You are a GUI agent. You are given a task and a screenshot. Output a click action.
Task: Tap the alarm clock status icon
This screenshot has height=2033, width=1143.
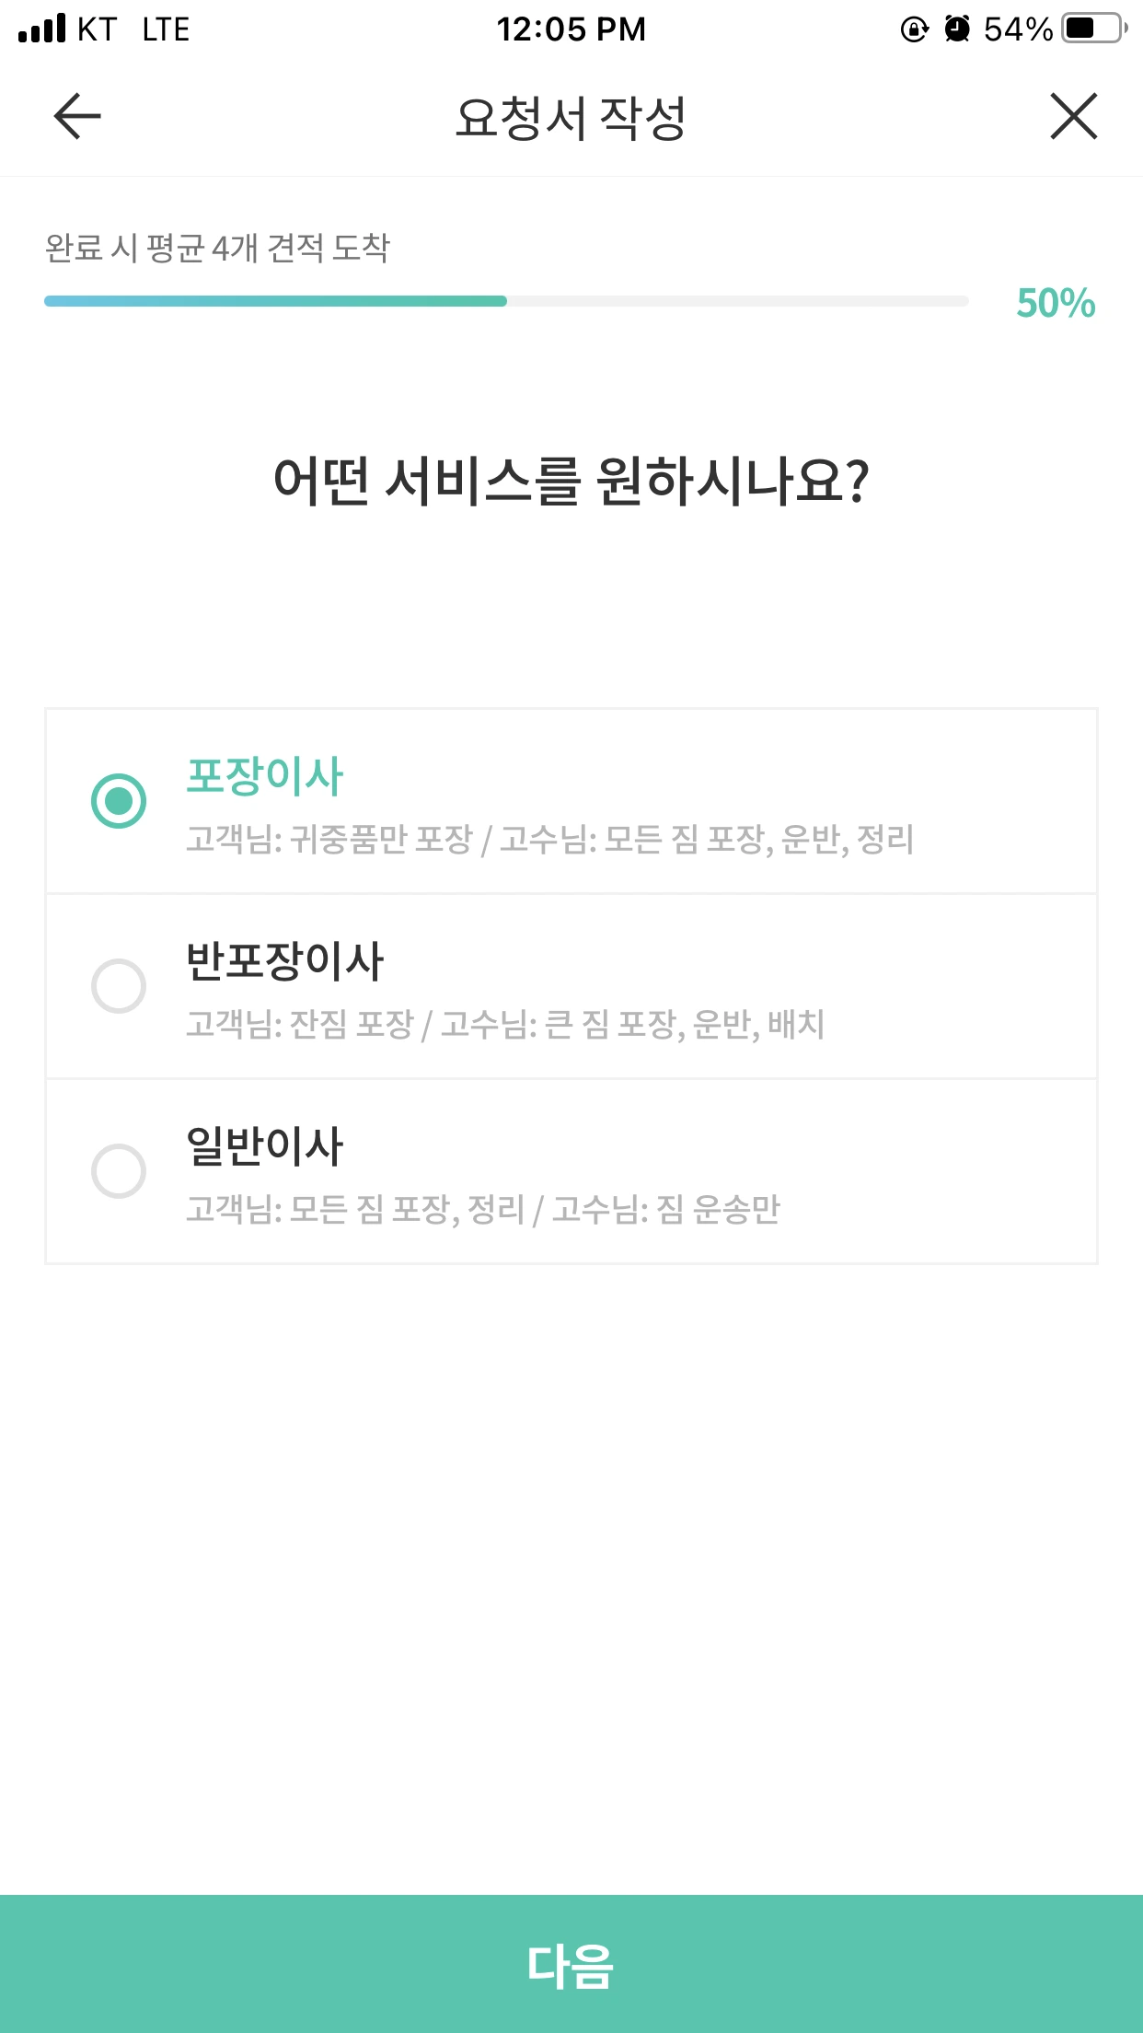pos(957,29)
